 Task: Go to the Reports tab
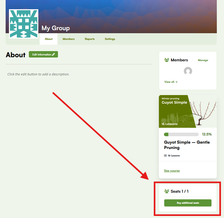pyautogui.click(x=90, y=39)
